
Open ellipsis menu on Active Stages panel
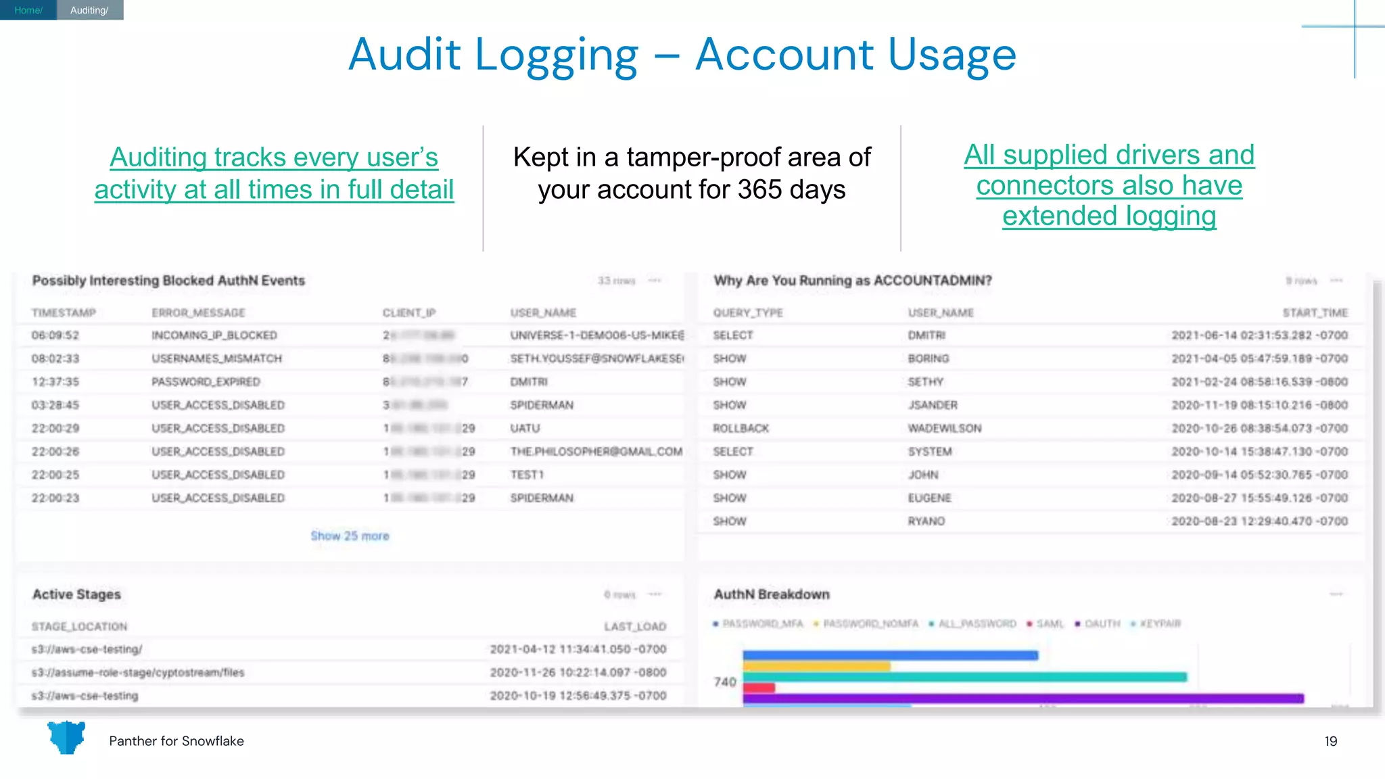654,594
